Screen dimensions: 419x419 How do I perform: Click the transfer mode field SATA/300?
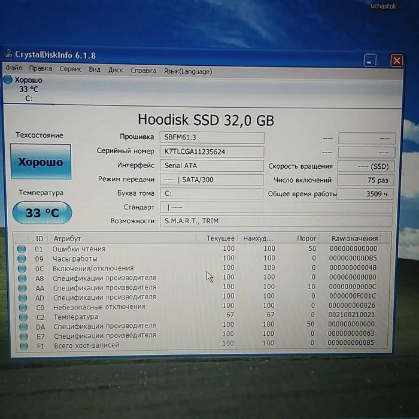pyautogui.click(x=212, y=180)
